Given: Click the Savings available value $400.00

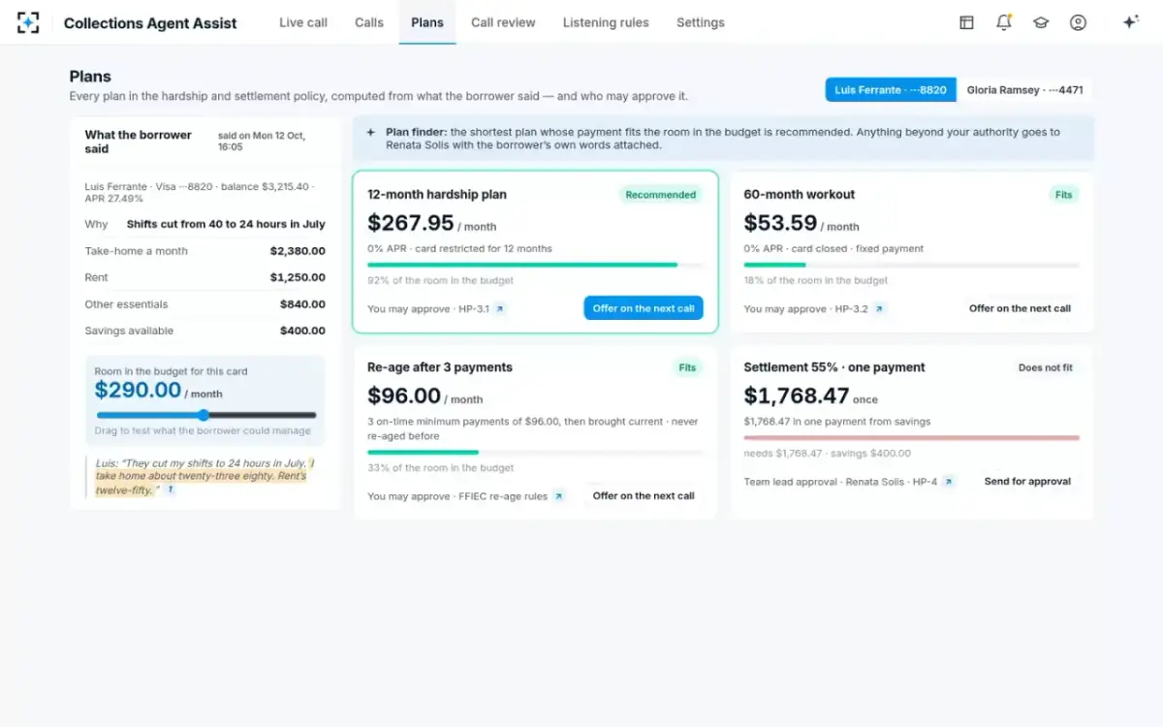Looking at the screenshot, I should click(302, 331).
